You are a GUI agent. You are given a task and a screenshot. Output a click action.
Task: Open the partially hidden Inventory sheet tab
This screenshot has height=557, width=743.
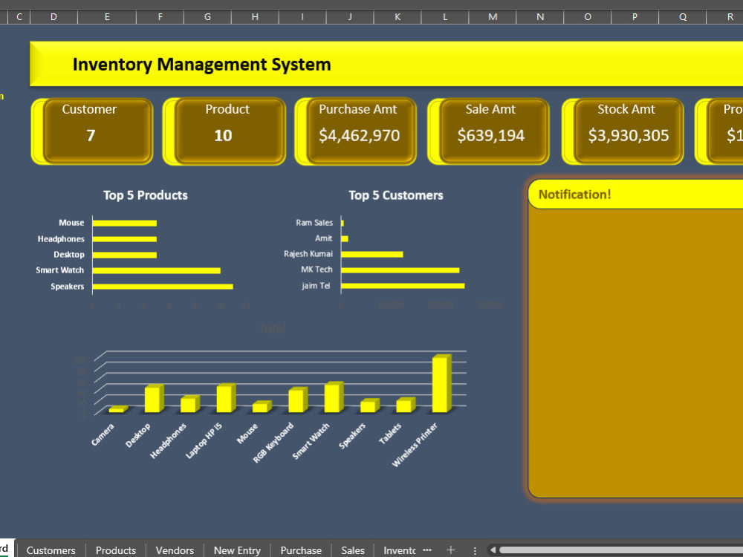click(398, 550)
